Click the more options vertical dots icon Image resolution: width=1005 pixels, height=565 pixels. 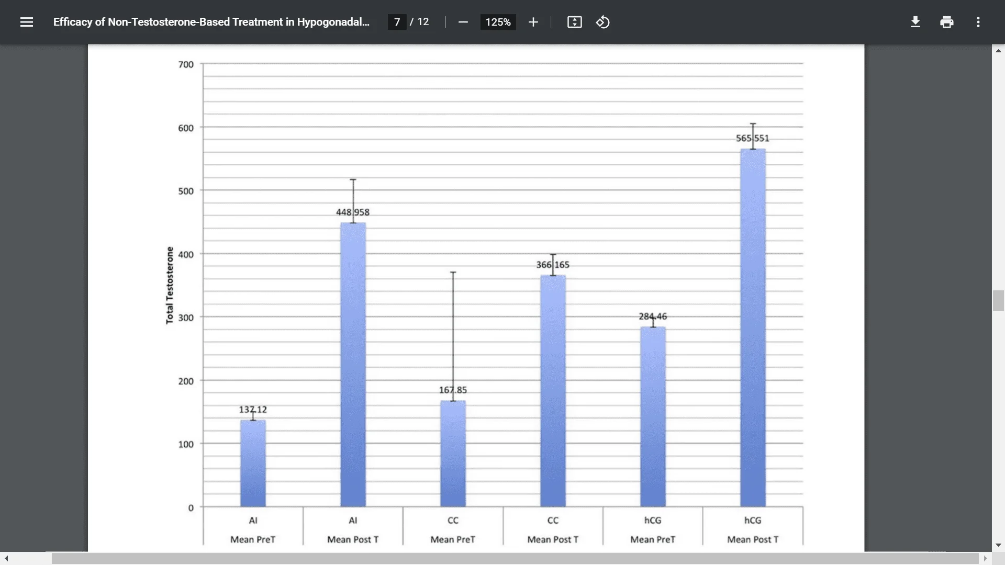pyautogui.click(x=978, y=22)
